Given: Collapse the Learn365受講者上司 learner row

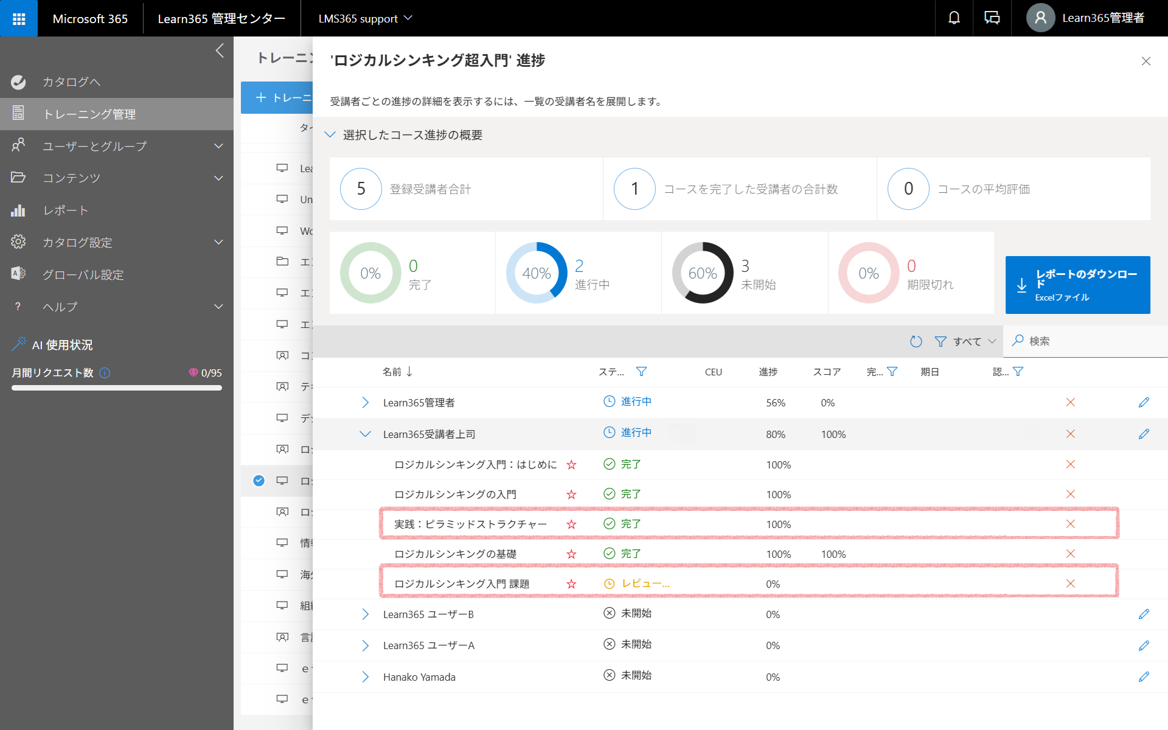Looking at the screenshot, I should (365, 434).
